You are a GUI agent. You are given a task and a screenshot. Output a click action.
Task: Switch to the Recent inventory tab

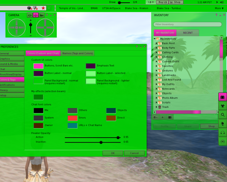coord(188,33)
